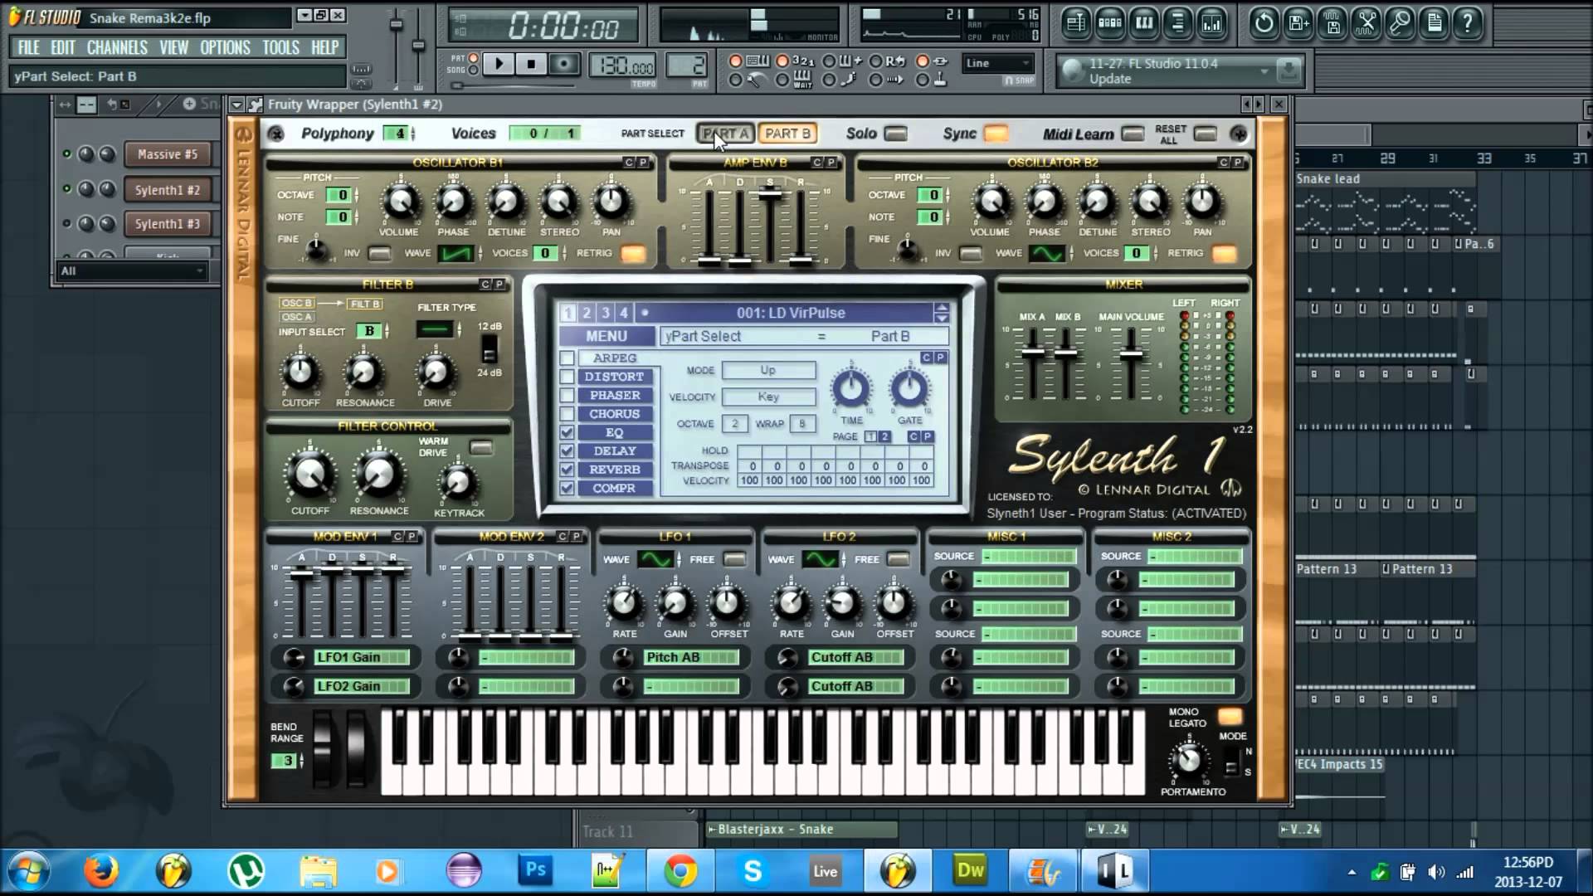The image size is (1593, 896).
Task: Click the magnifier-like icon beside project info
Action: click(1400, 23)
